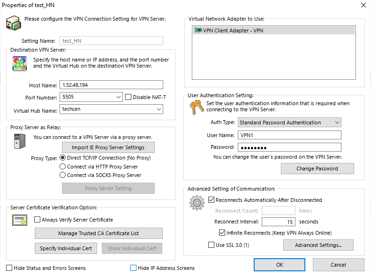Select VPN Client Adapter - VPN entry
Image resolution: width=371 pixels, height=276 pixels.
(273, 31)
